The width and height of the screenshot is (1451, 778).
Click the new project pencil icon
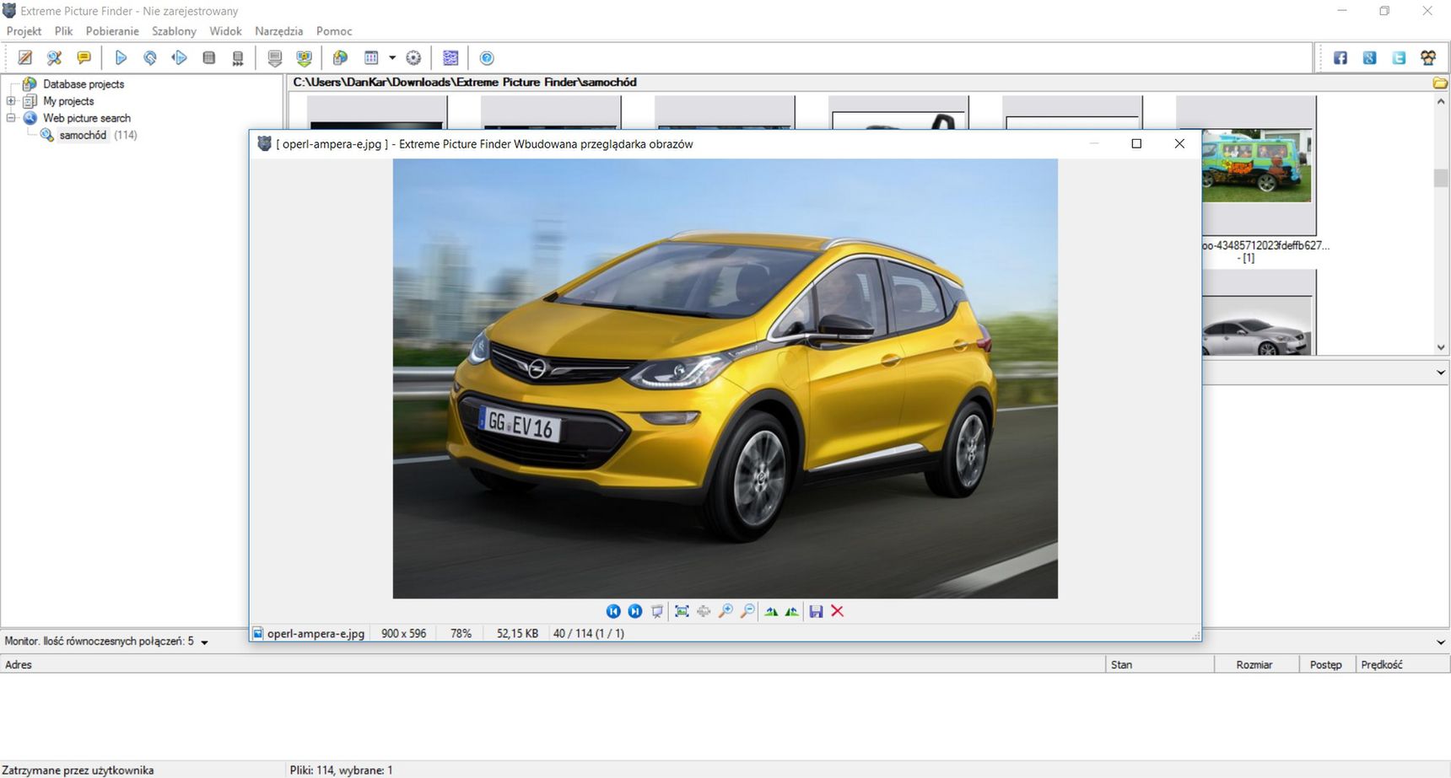point(25,58)
